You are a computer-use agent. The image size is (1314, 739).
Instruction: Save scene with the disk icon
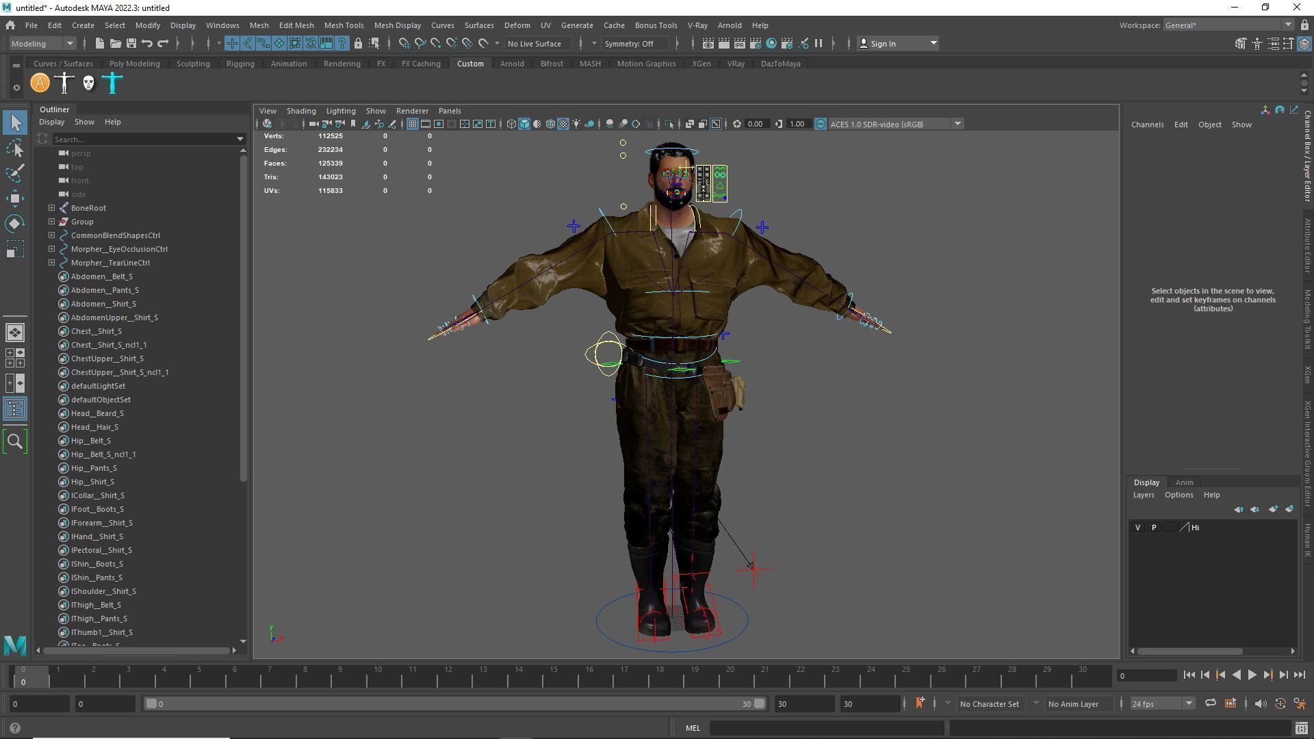click(x=131, y=44)
